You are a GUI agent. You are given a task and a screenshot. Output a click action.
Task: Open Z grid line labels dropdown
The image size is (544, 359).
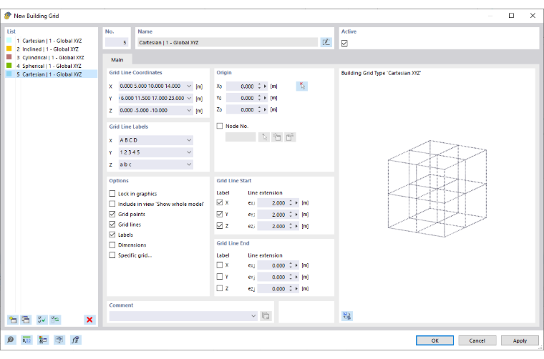tap(189, 164)
